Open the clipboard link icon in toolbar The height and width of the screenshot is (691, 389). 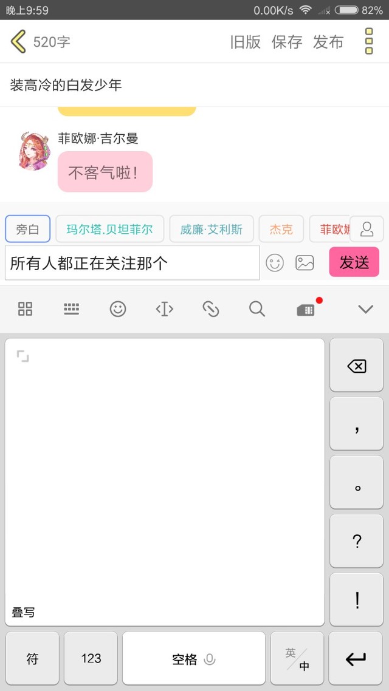[211, 309]
